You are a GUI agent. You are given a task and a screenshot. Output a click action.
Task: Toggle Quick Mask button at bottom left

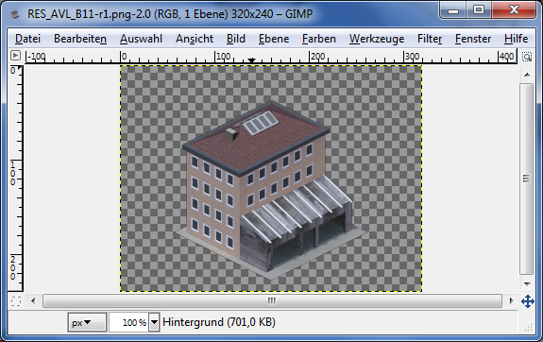16,301
